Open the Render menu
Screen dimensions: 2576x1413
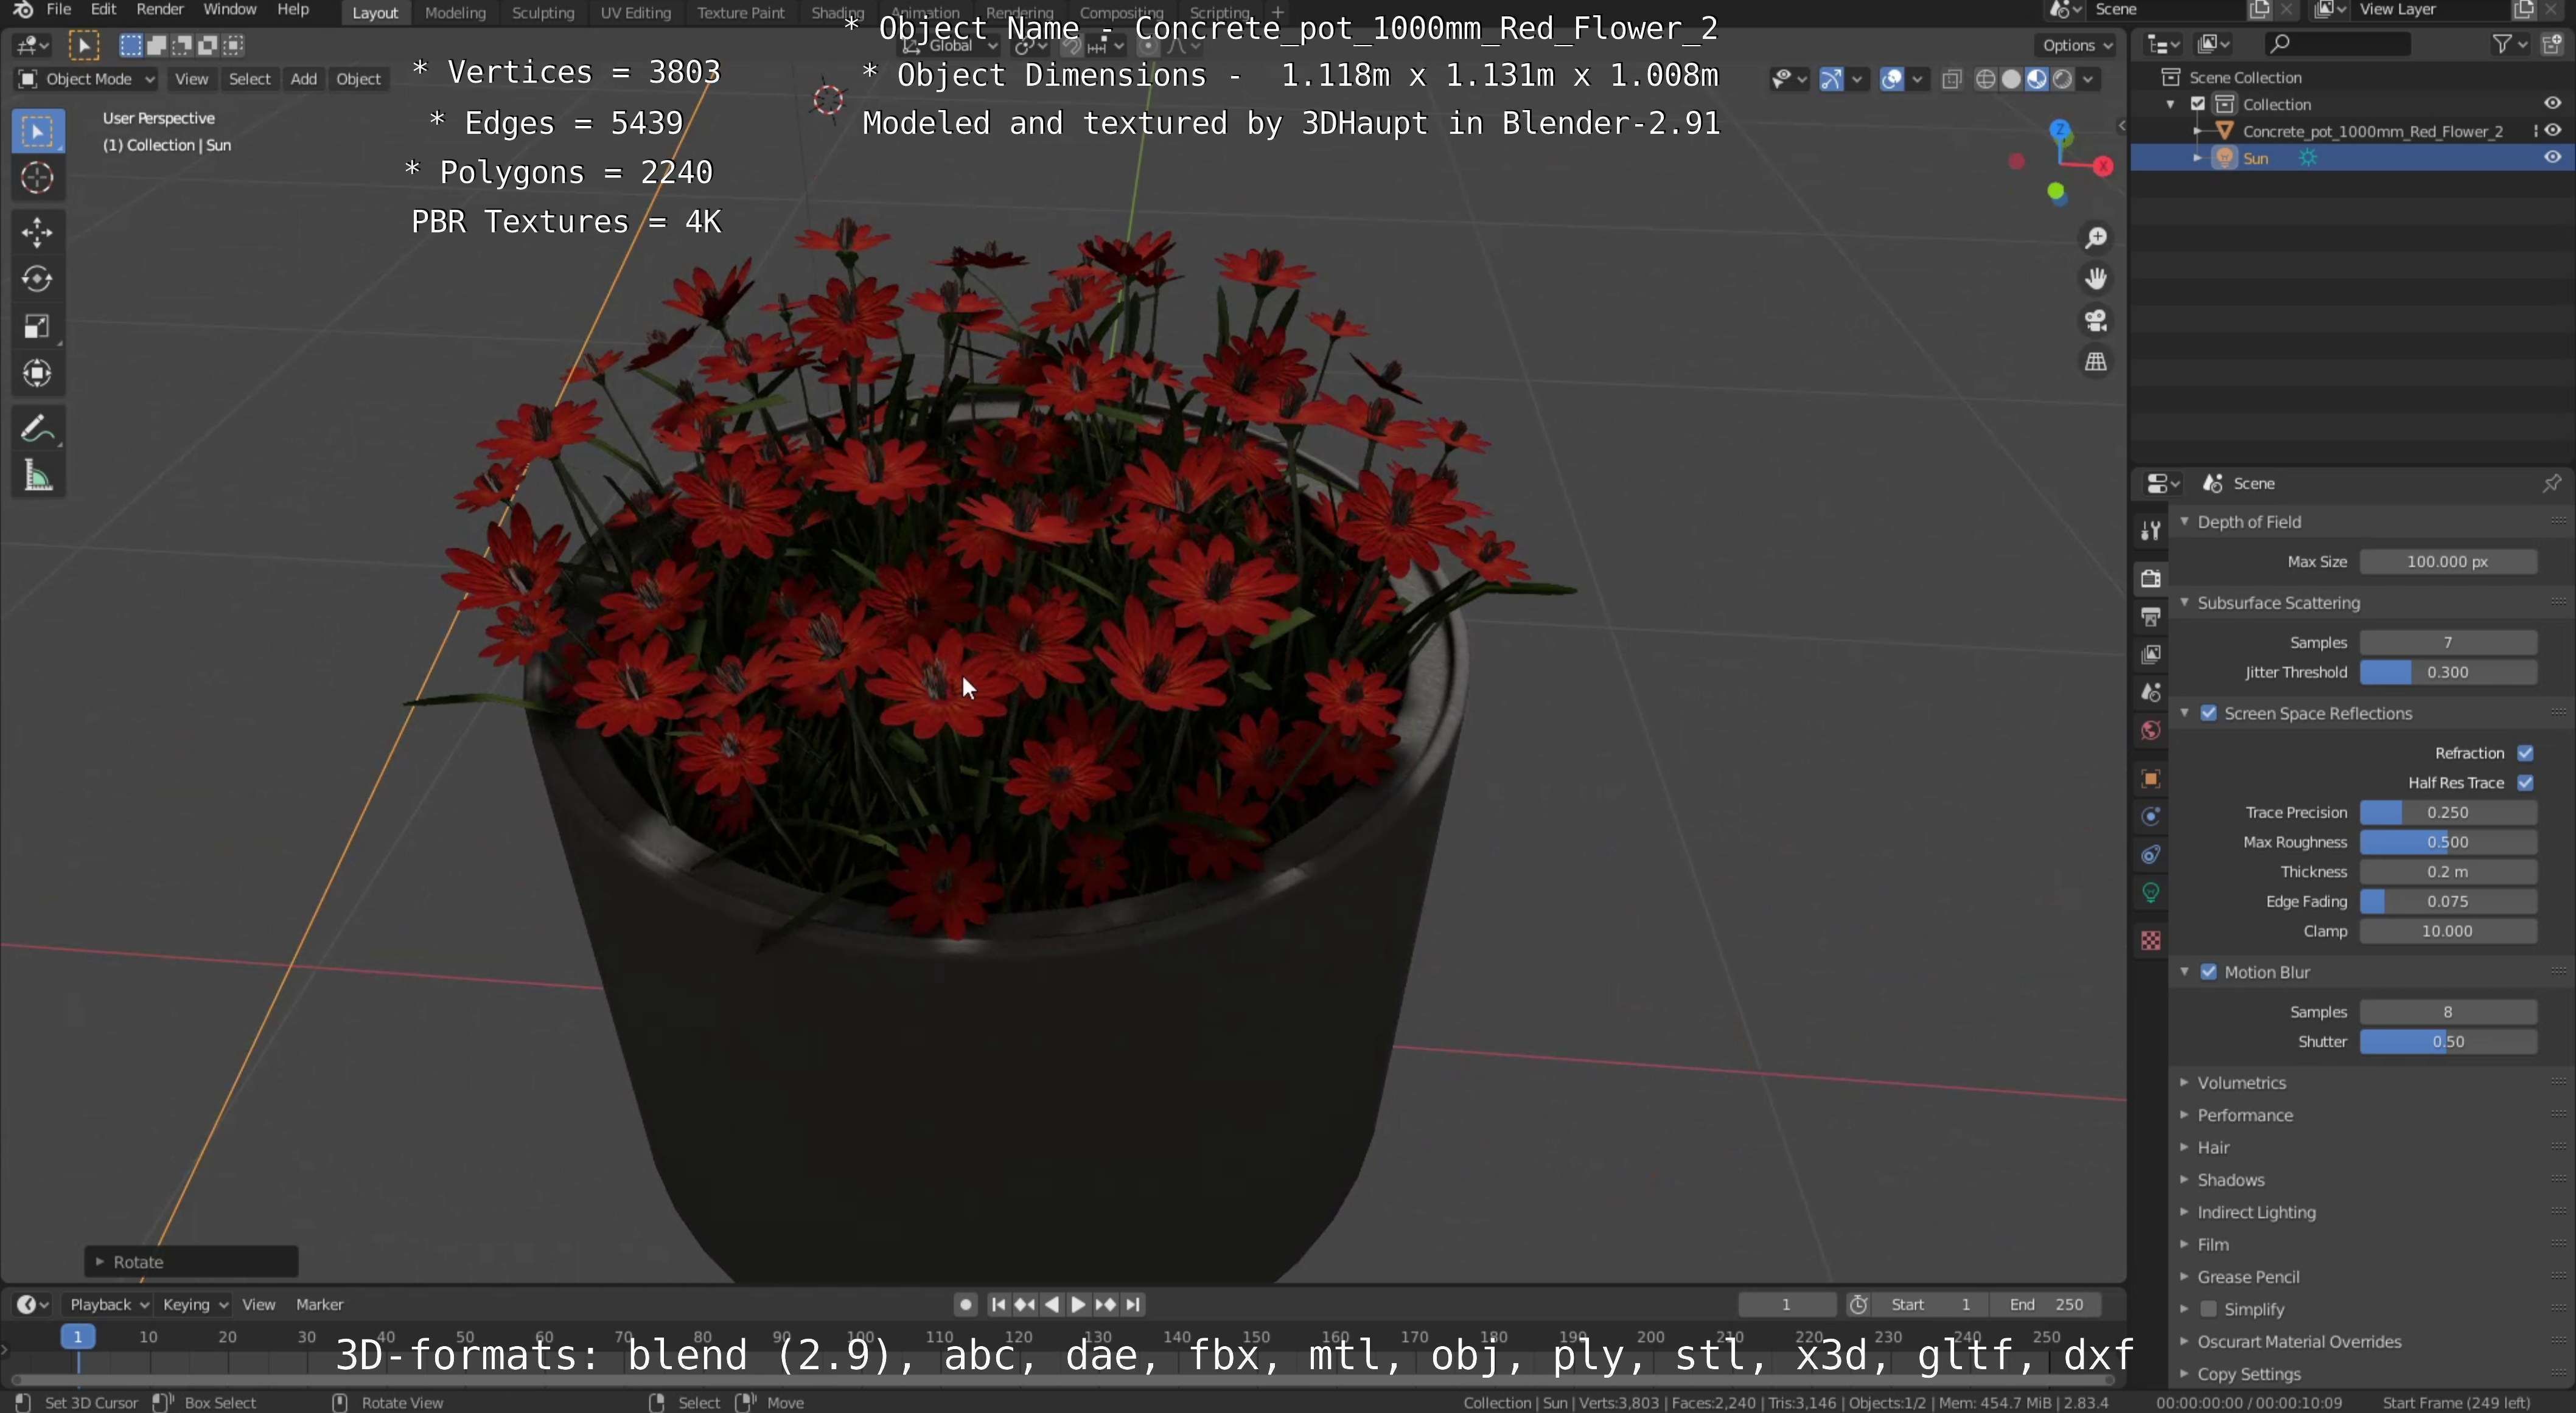[160, 9]
